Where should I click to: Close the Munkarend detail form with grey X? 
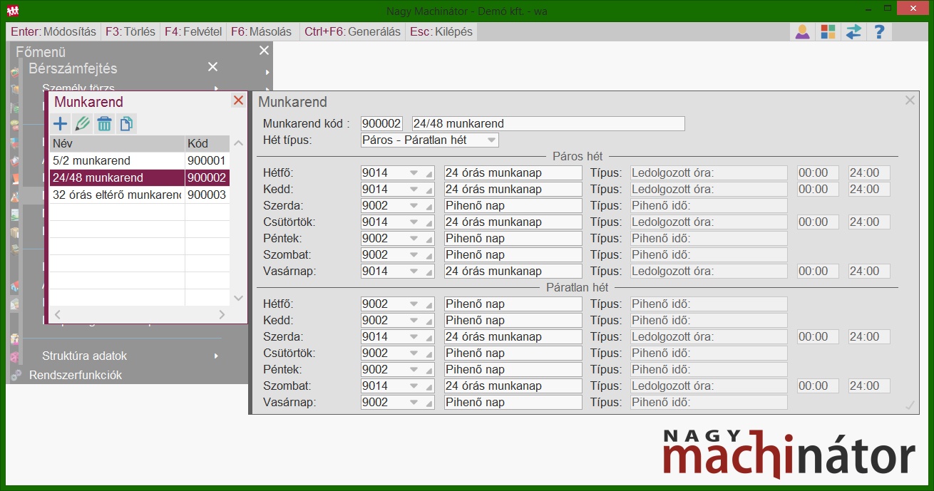coord(910,101)
